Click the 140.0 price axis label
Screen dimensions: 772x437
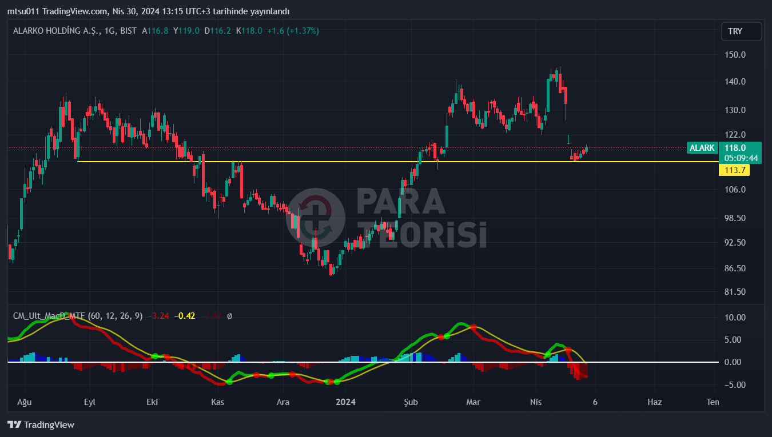click(735, 82)
